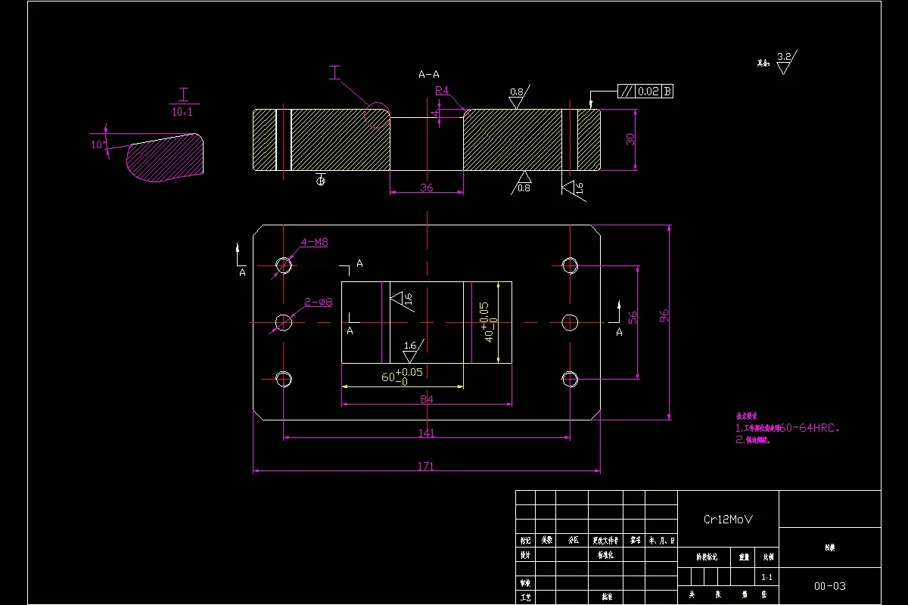Click the 年、月、日 title block cell
Viewport: 908px width, 605px height.
coord(662,541)
